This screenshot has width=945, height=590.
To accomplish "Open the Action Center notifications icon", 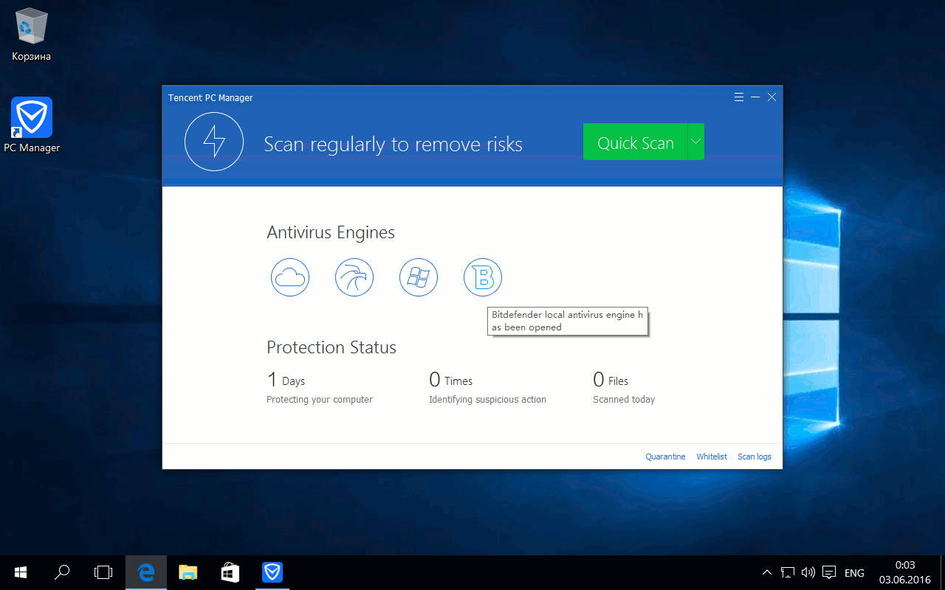I will 829,572.
